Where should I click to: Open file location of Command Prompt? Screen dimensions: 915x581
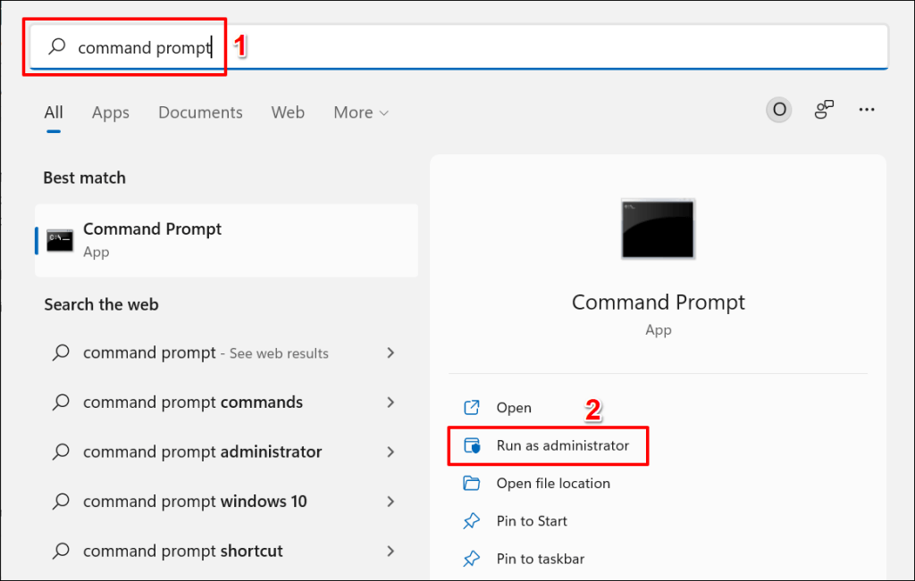tap(553, 483)
